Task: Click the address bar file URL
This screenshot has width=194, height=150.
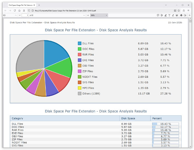Action: pyautogui.click(x=65, y=11)
